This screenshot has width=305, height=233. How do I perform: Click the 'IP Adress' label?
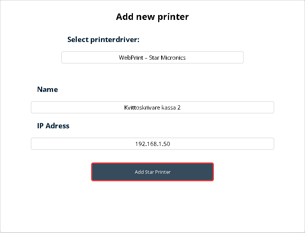[53, 126]
